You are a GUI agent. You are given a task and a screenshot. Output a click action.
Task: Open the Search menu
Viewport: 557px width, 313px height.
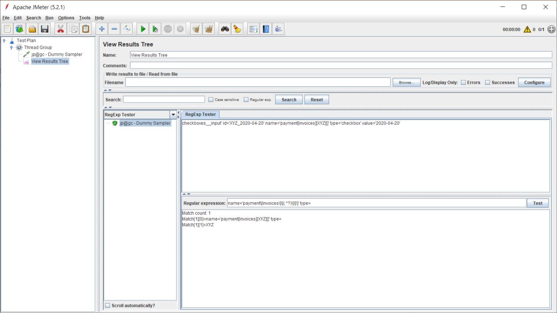tap(33, 18)
